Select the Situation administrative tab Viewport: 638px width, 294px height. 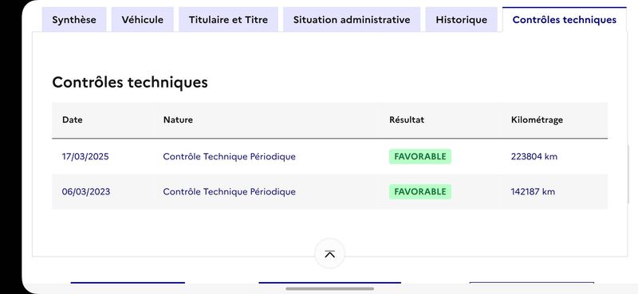(x=352, y=19)
